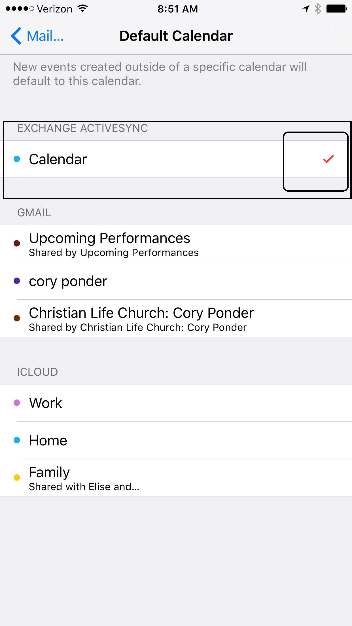The height and width of the screenshot is (626, 352).
Task: Tap the battery icon in status bar
Action: 336,9
